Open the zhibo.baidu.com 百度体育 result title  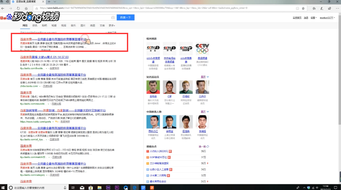pyautogui.click(x=53, y=75)
